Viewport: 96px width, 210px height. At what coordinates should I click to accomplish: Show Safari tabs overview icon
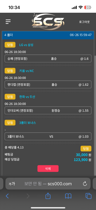pos(89,196)
